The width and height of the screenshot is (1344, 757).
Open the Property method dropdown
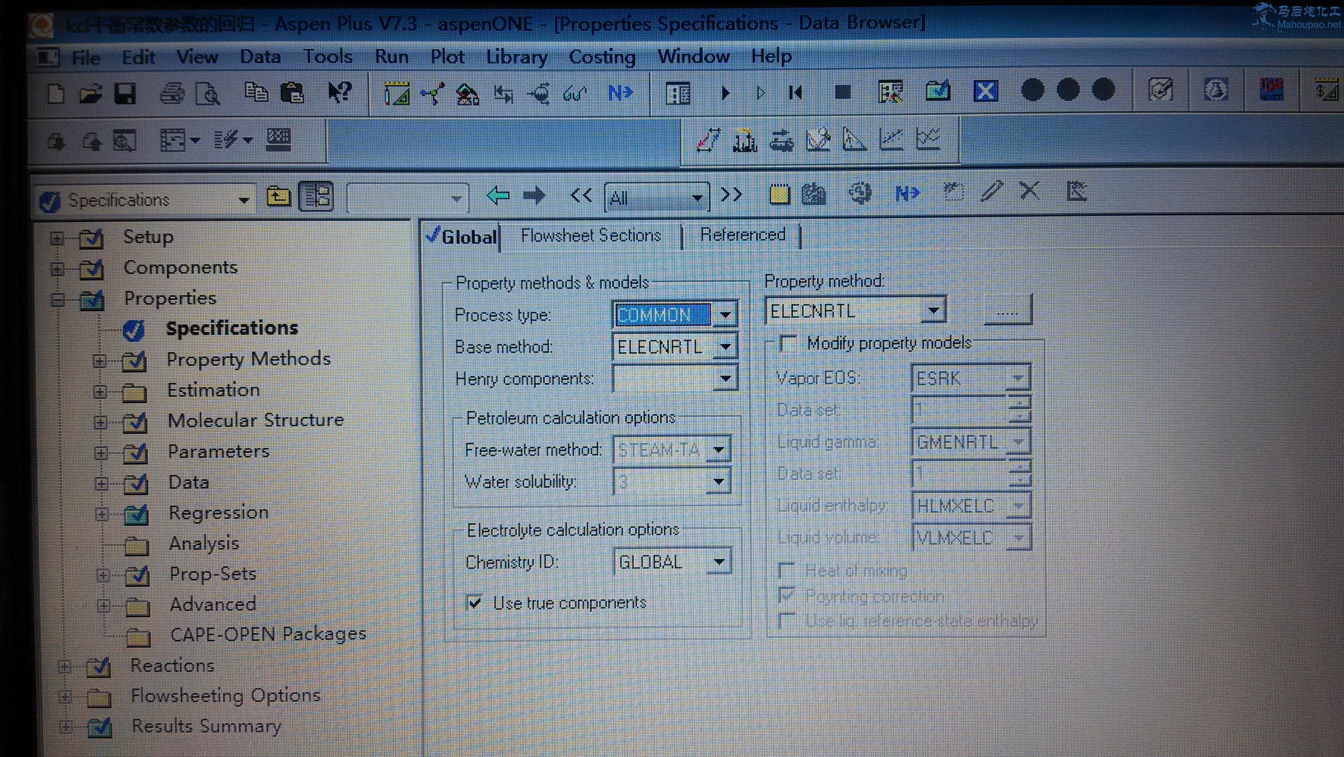(933, 311)
